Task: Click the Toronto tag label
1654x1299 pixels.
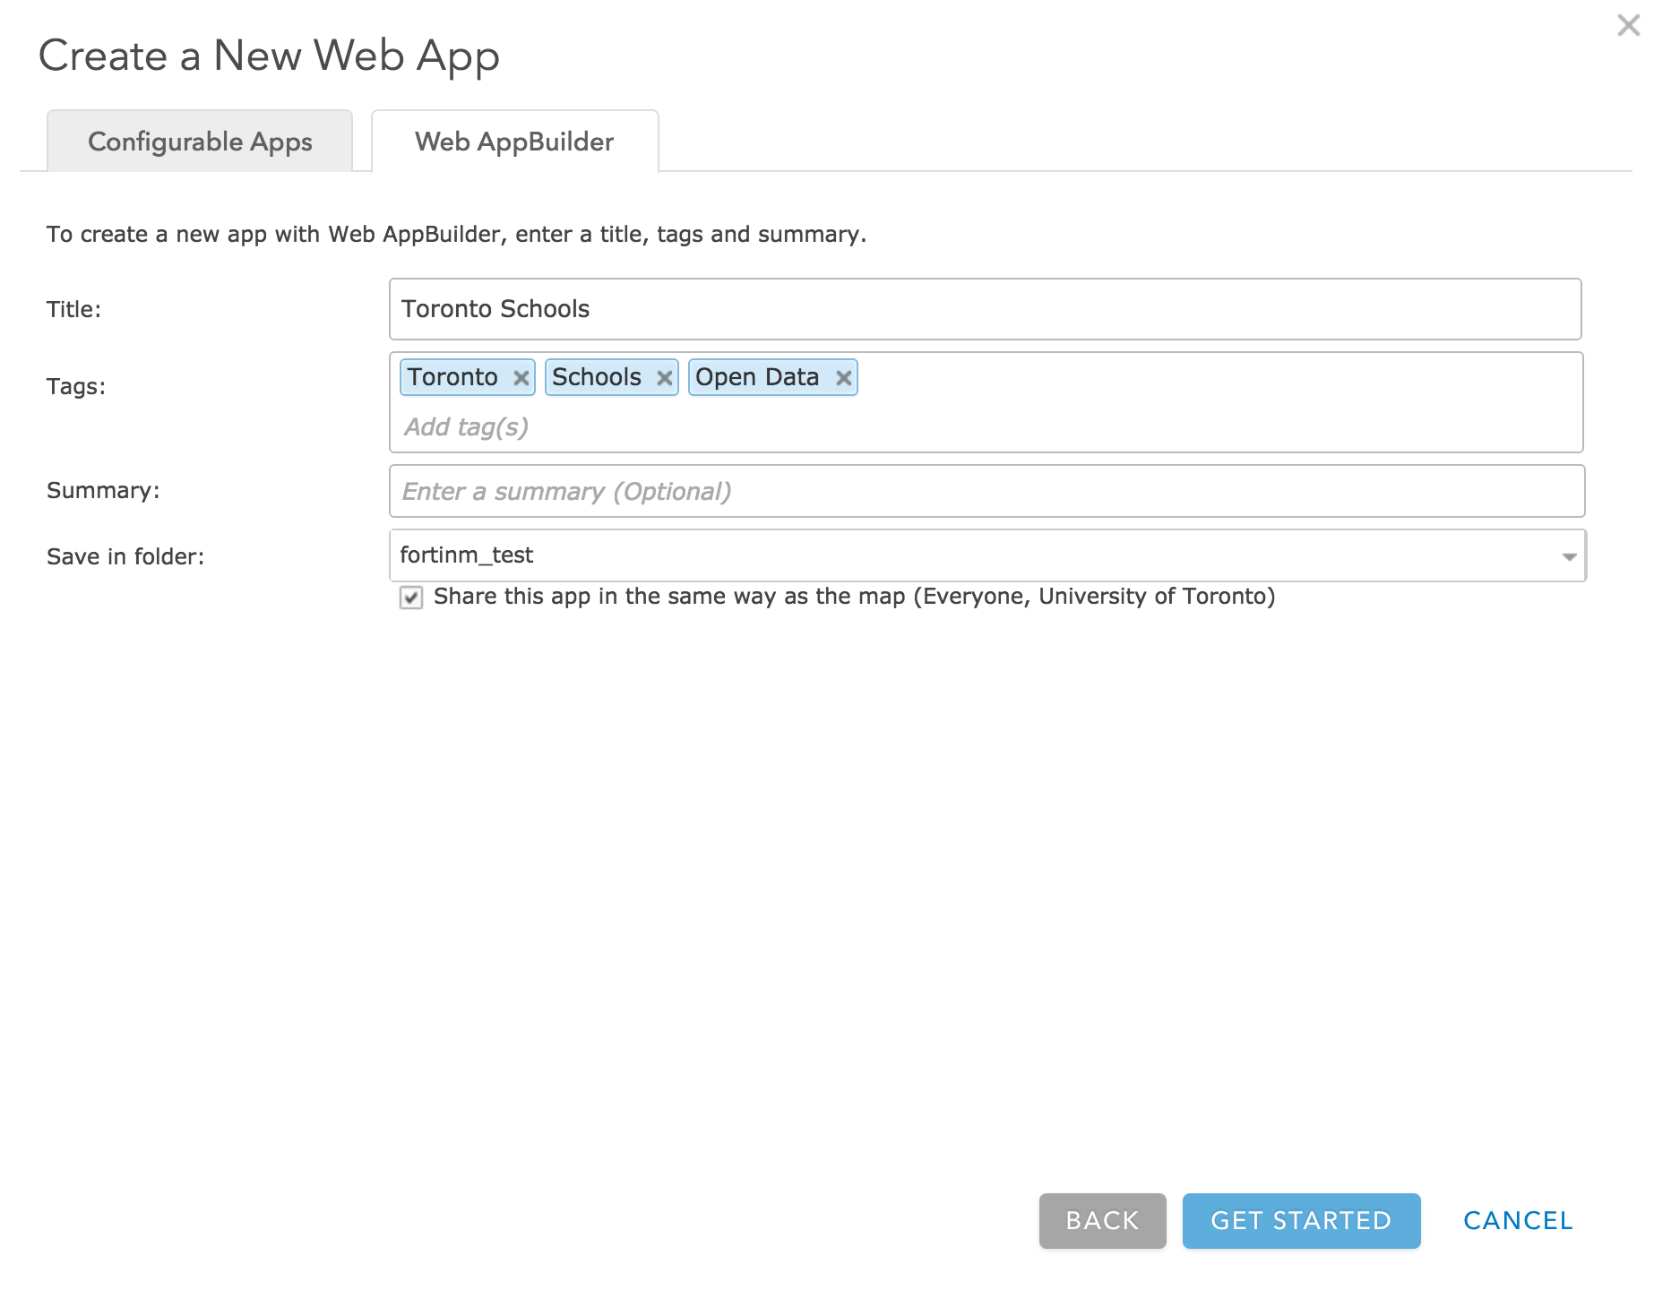Action: tap(452, 377)
